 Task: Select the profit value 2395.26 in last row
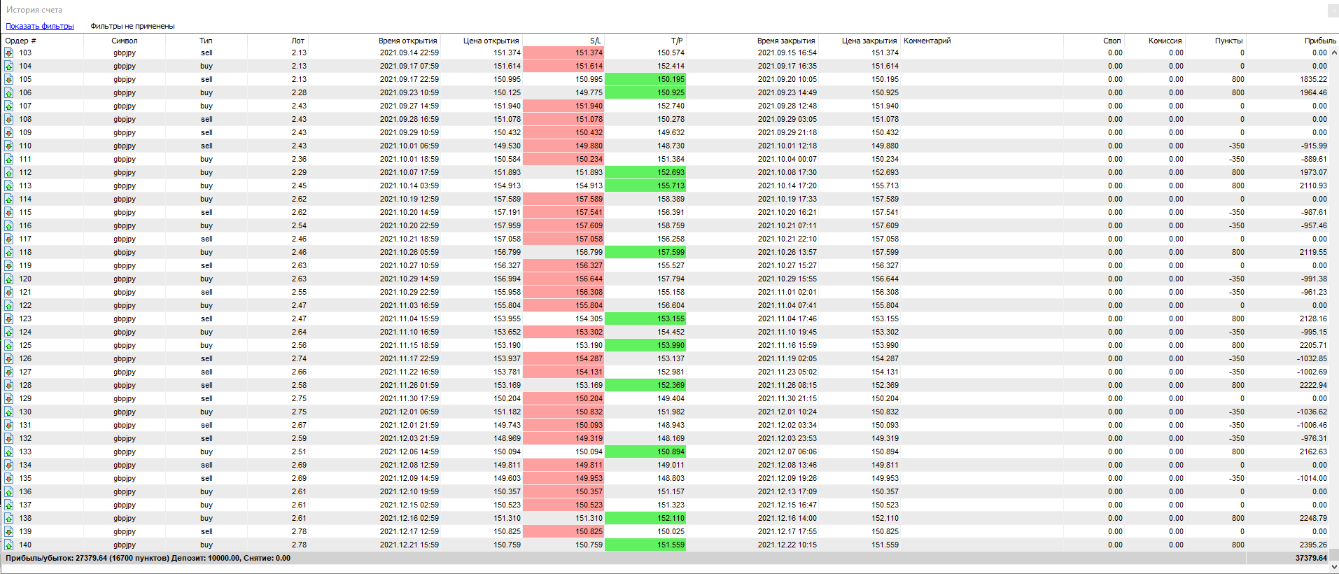pos(1313,545)
